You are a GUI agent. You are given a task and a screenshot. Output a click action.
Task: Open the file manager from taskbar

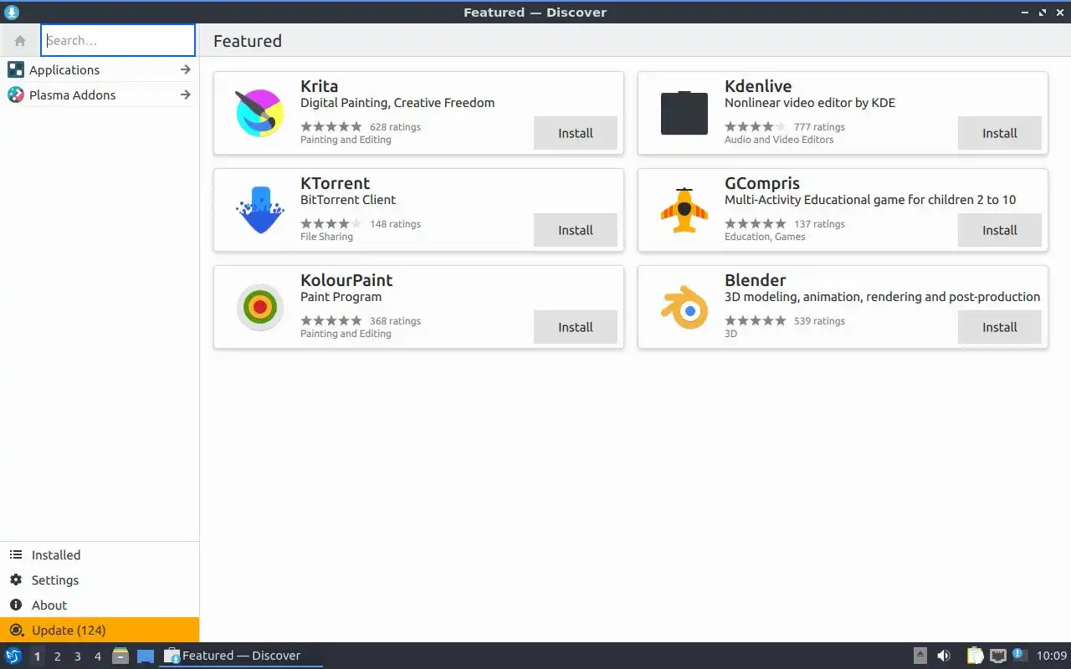pyautogui.click(x=120, y=656)
